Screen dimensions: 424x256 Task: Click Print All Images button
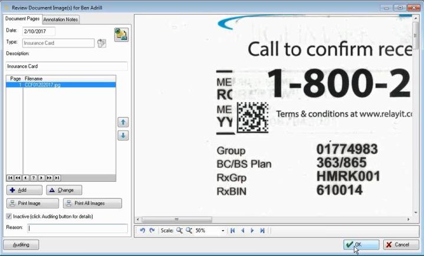coord(93,204)
